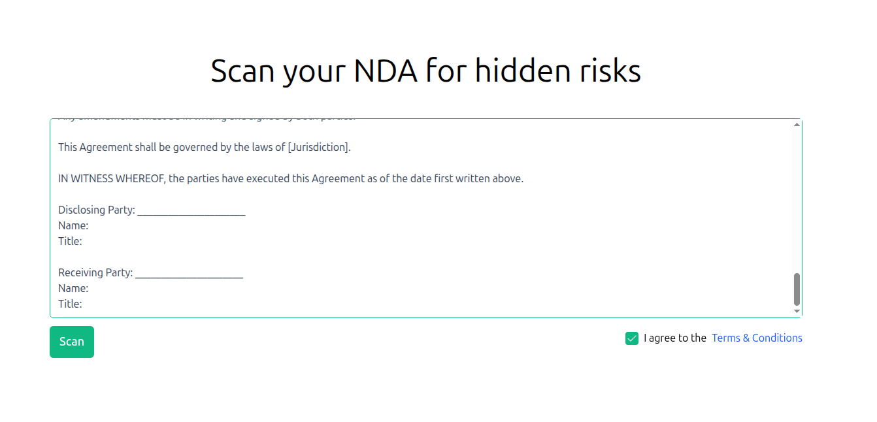Click the 'Disclosing Party' signature line
This screenshot has height=422, width=877.
[x=193, y=210]
